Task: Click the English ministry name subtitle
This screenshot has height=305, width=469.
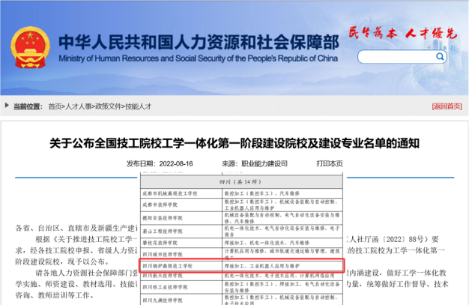Action: (199, 58)
